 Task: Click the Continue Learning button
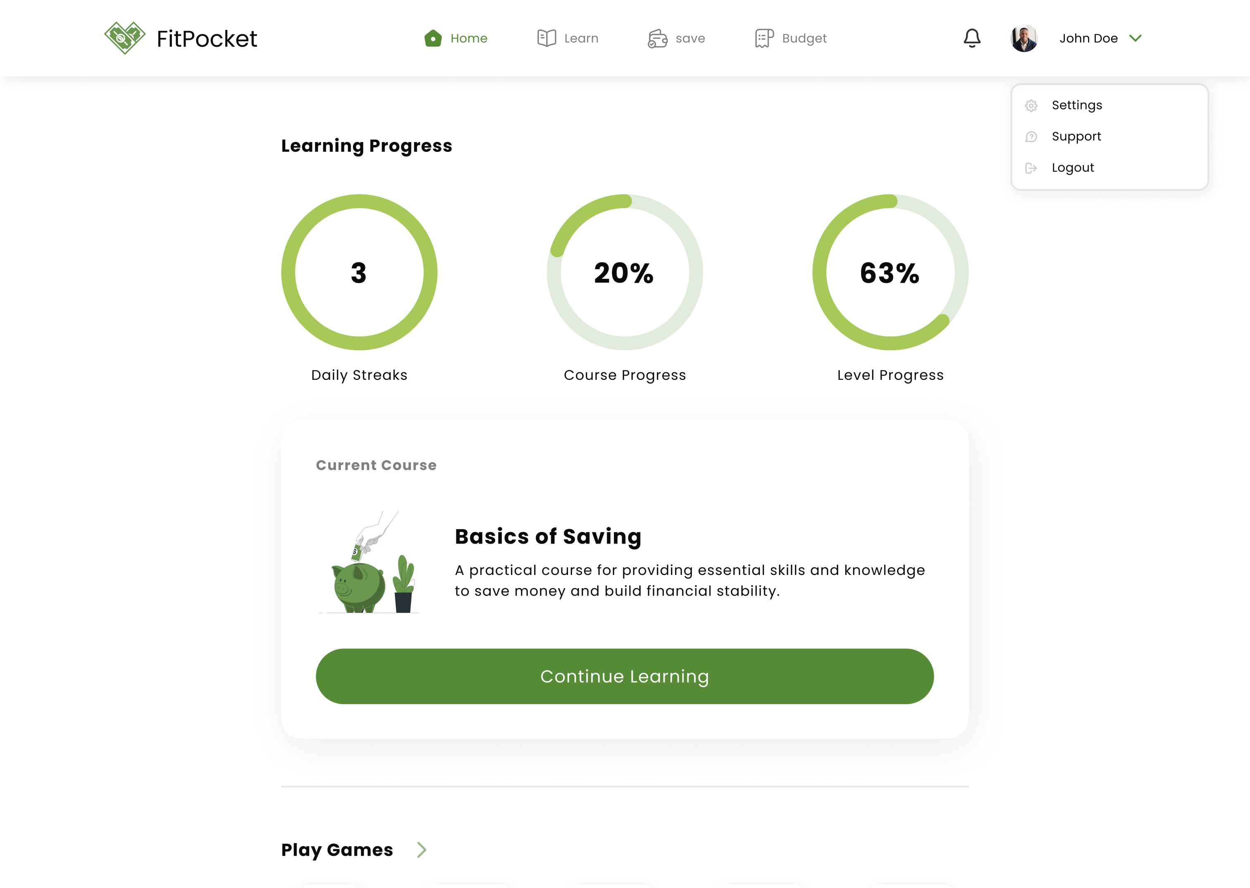[625, 677]
